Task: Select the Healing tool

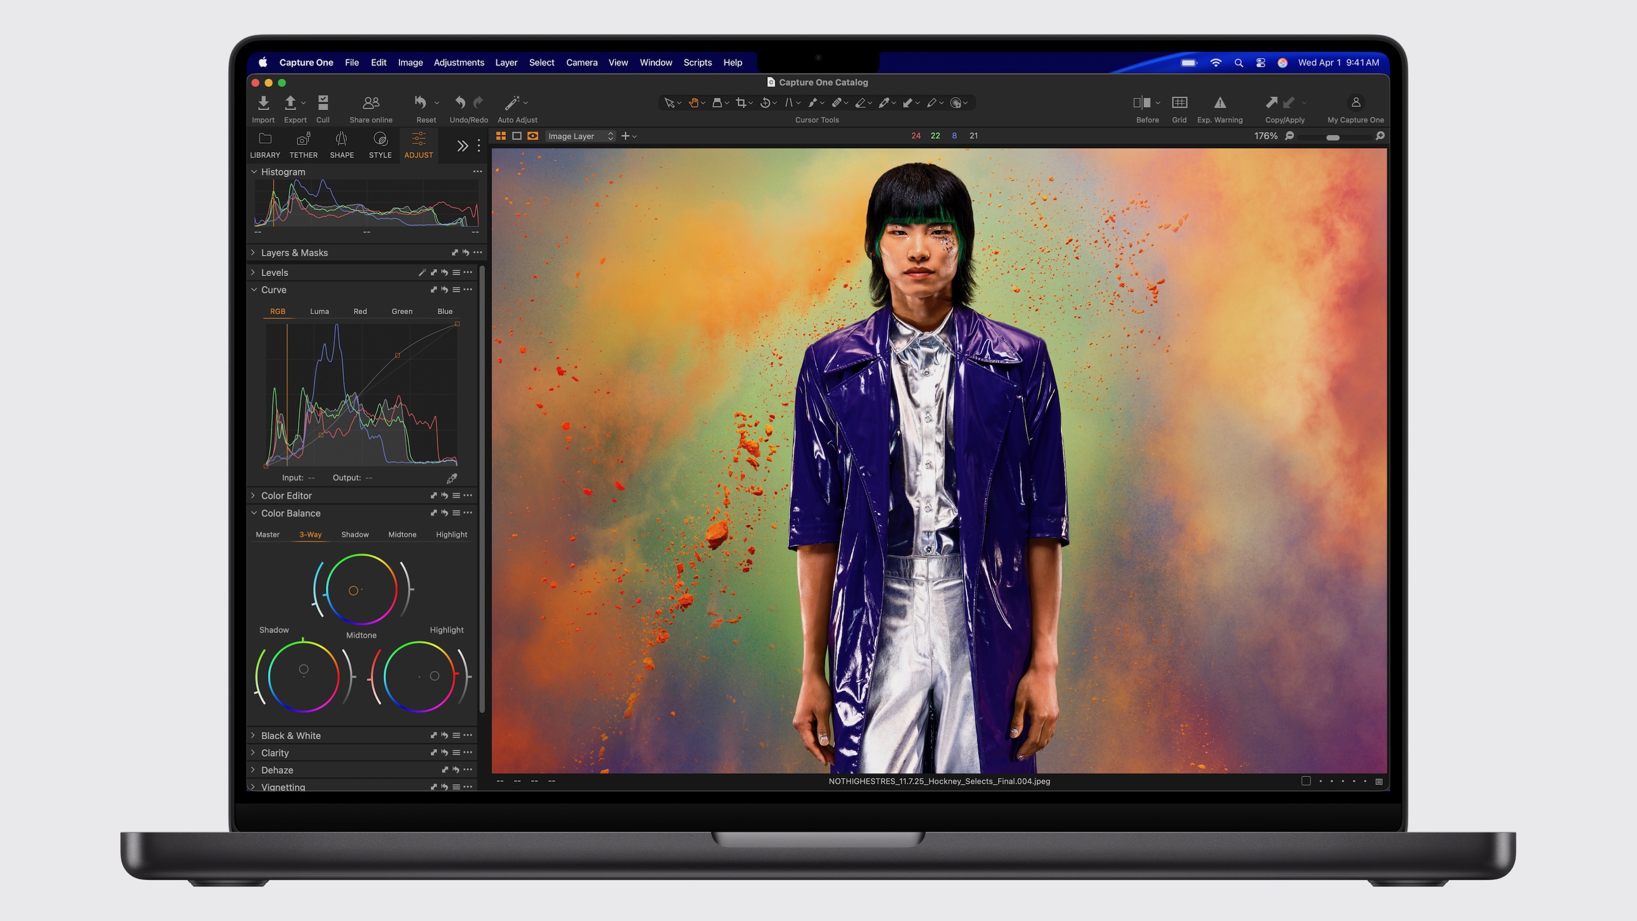Action: coord(838,103)
